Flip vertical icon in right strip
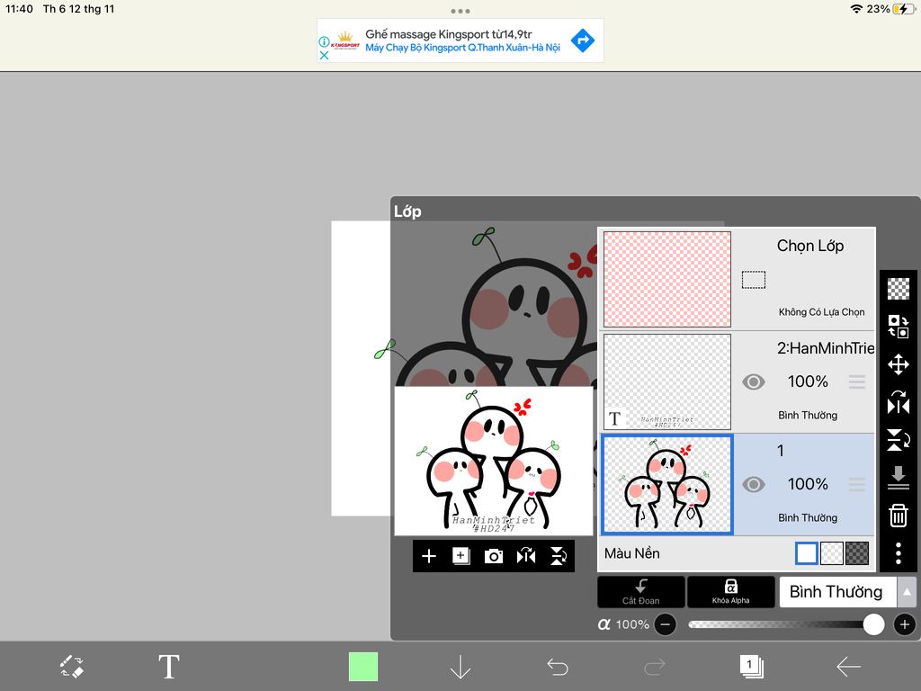This screenshot has width=921, height=691. pos(899,439)
